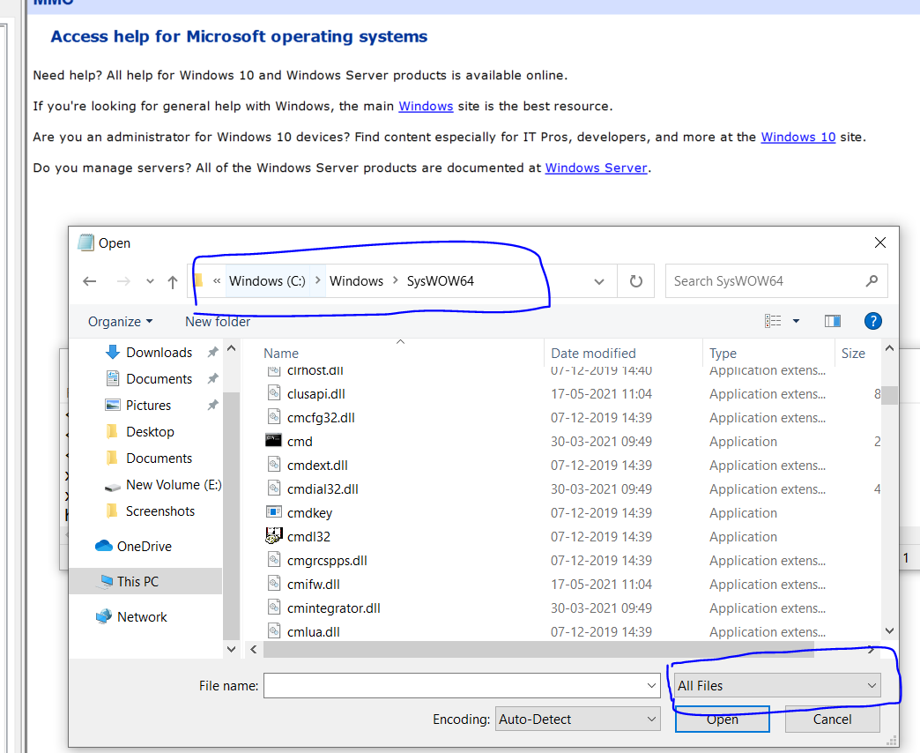Viewport: 920px width, 753px height.
Task: Click the cmlua.dll file icon
Action: [x=274, y=631]
